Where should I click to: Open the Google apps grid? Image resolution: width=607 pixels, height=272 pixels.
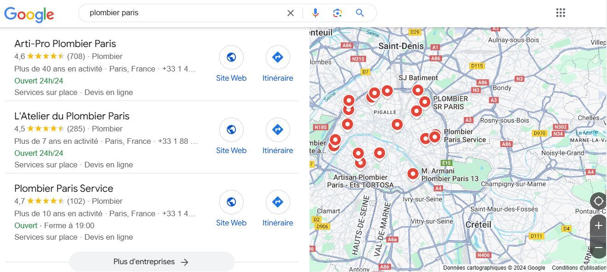560,13
